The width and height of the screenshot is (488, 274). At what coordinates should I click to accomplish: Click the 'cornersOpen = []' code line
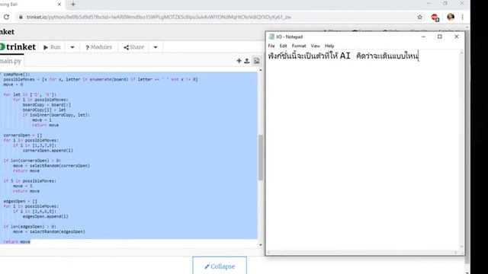(23, 135)
